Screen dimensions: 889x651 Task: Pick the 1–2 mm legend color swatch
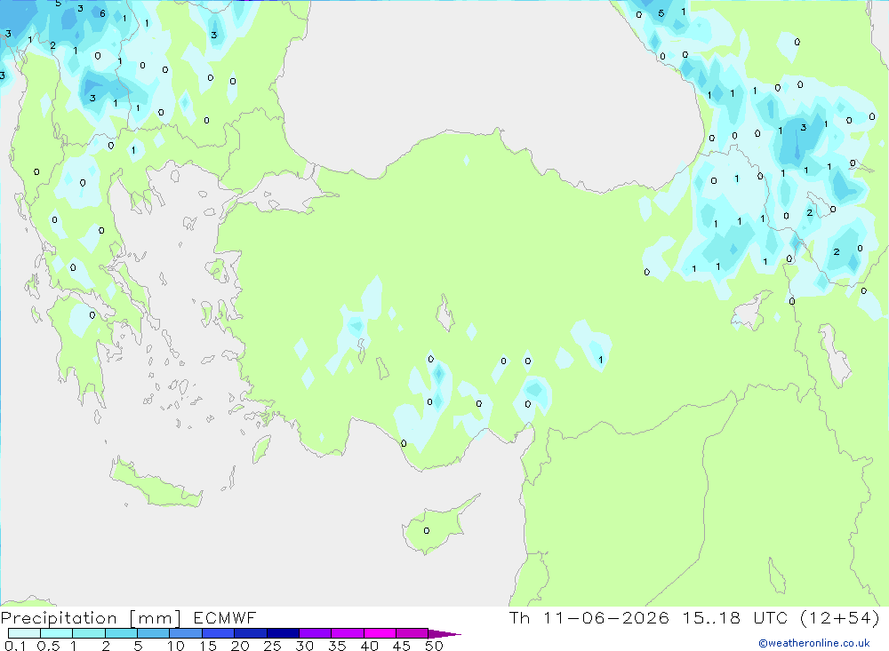point(89,633)
